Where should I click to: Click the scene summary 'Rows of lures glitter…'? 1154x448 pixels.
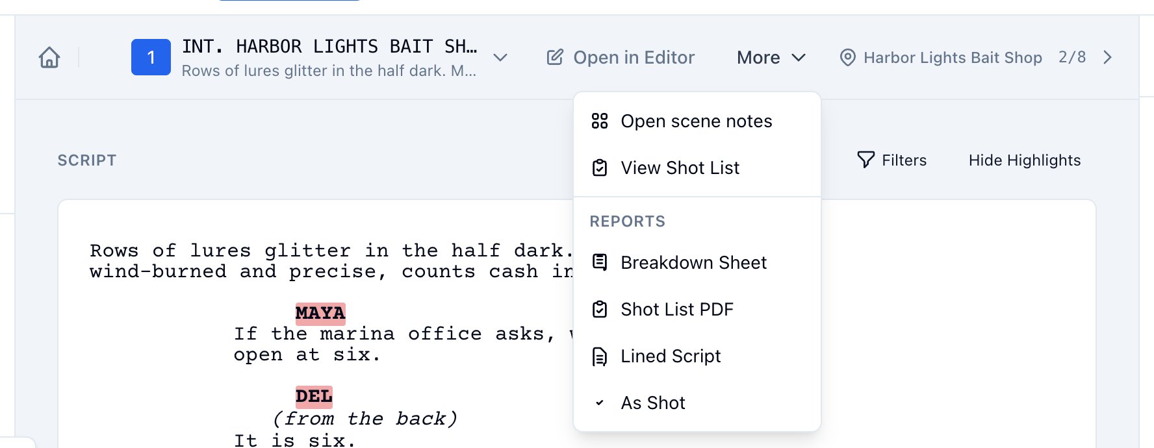pos(329,71)
